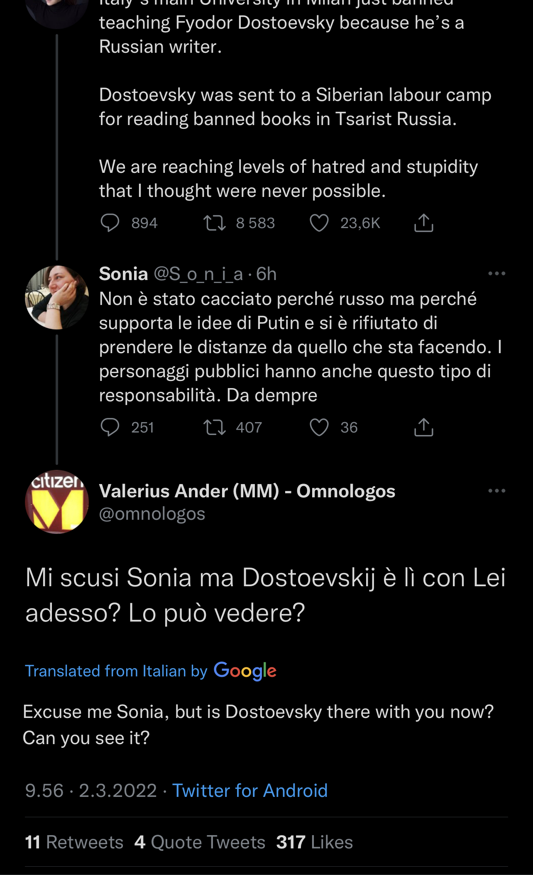The height and width of the screenshot is (875, 533).
Task: Open Sonia's profile picture
Action: pos(57,297)
